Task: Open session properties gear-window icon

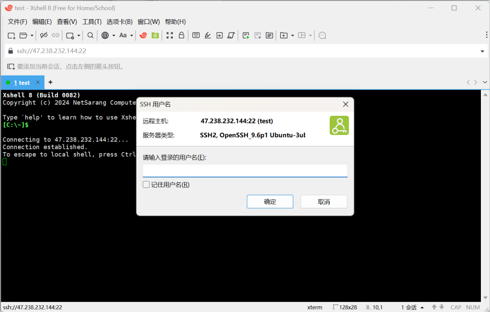Action: [x=70, y=35]
